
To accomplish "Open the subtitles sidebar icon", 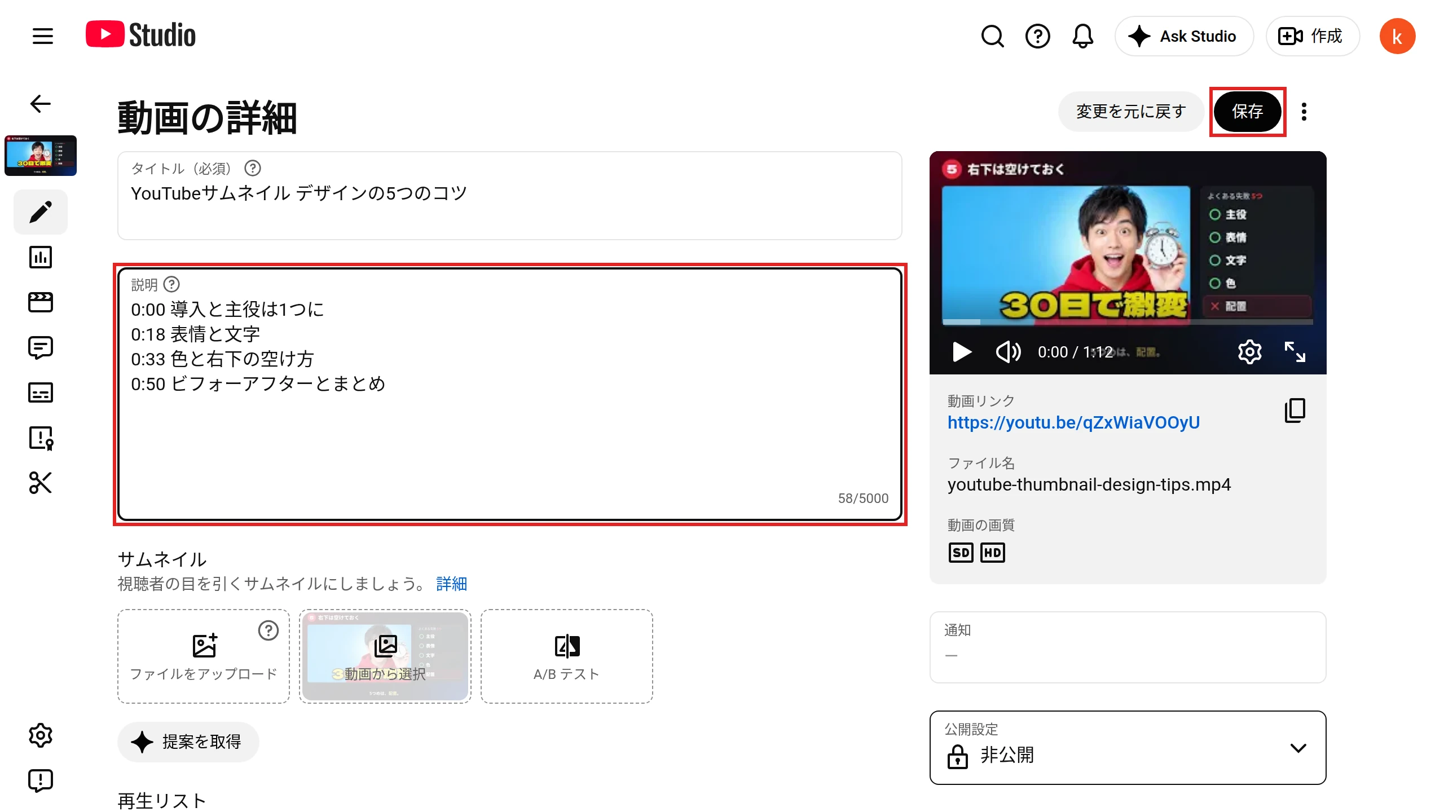I will (x=41, y=392).
